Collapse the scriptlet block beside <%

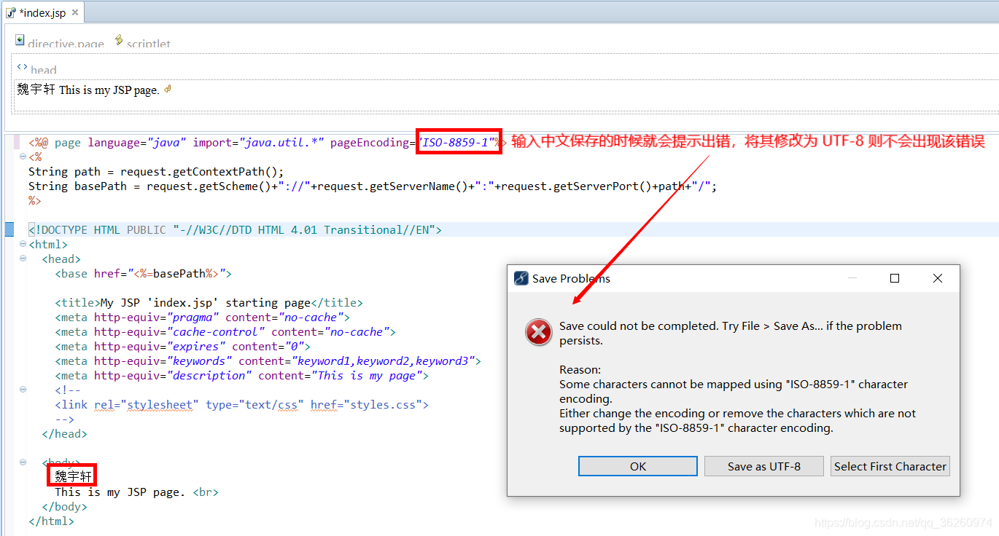click(22, 157)
